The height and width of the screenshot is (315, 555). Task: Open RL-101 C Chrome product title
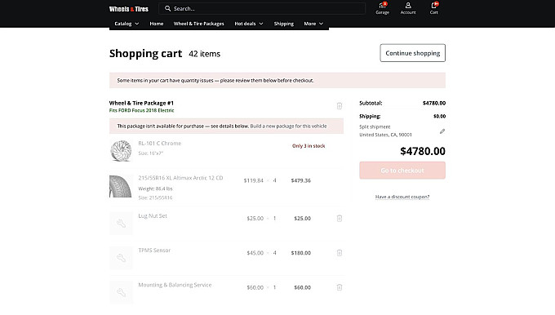(160, 144)
